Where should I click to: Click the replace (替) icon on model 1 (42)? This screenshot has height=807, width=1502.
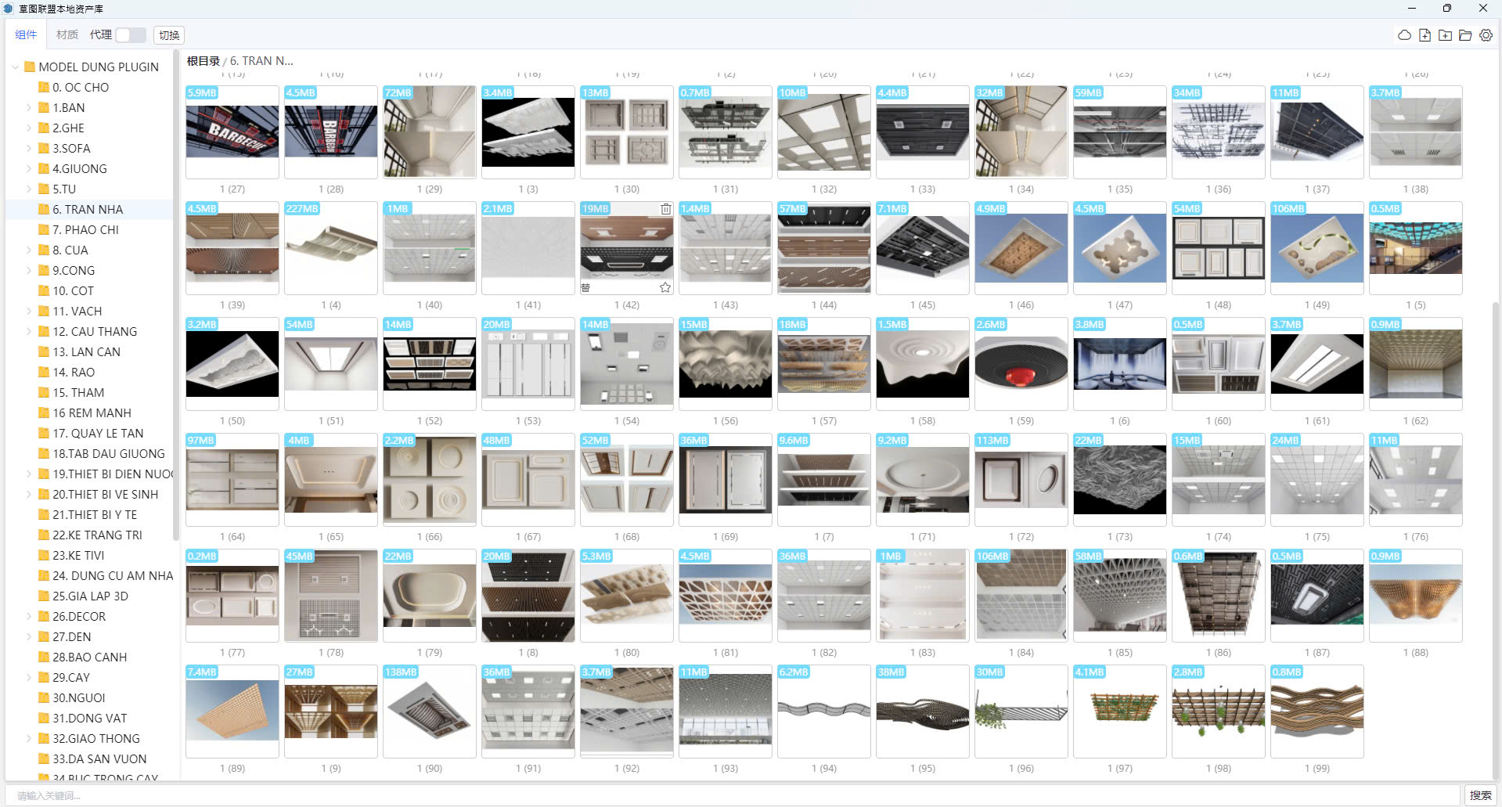pos(585,288)
